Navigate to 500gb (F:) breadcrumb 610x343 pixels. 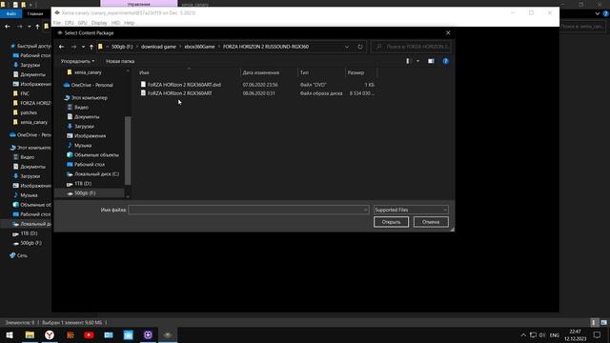point(122,47)
